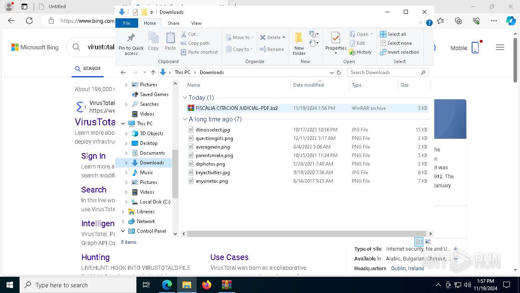Open the Open dropdown in ribbon
Viewport: 520px width, 293px height.
(361, 34)
